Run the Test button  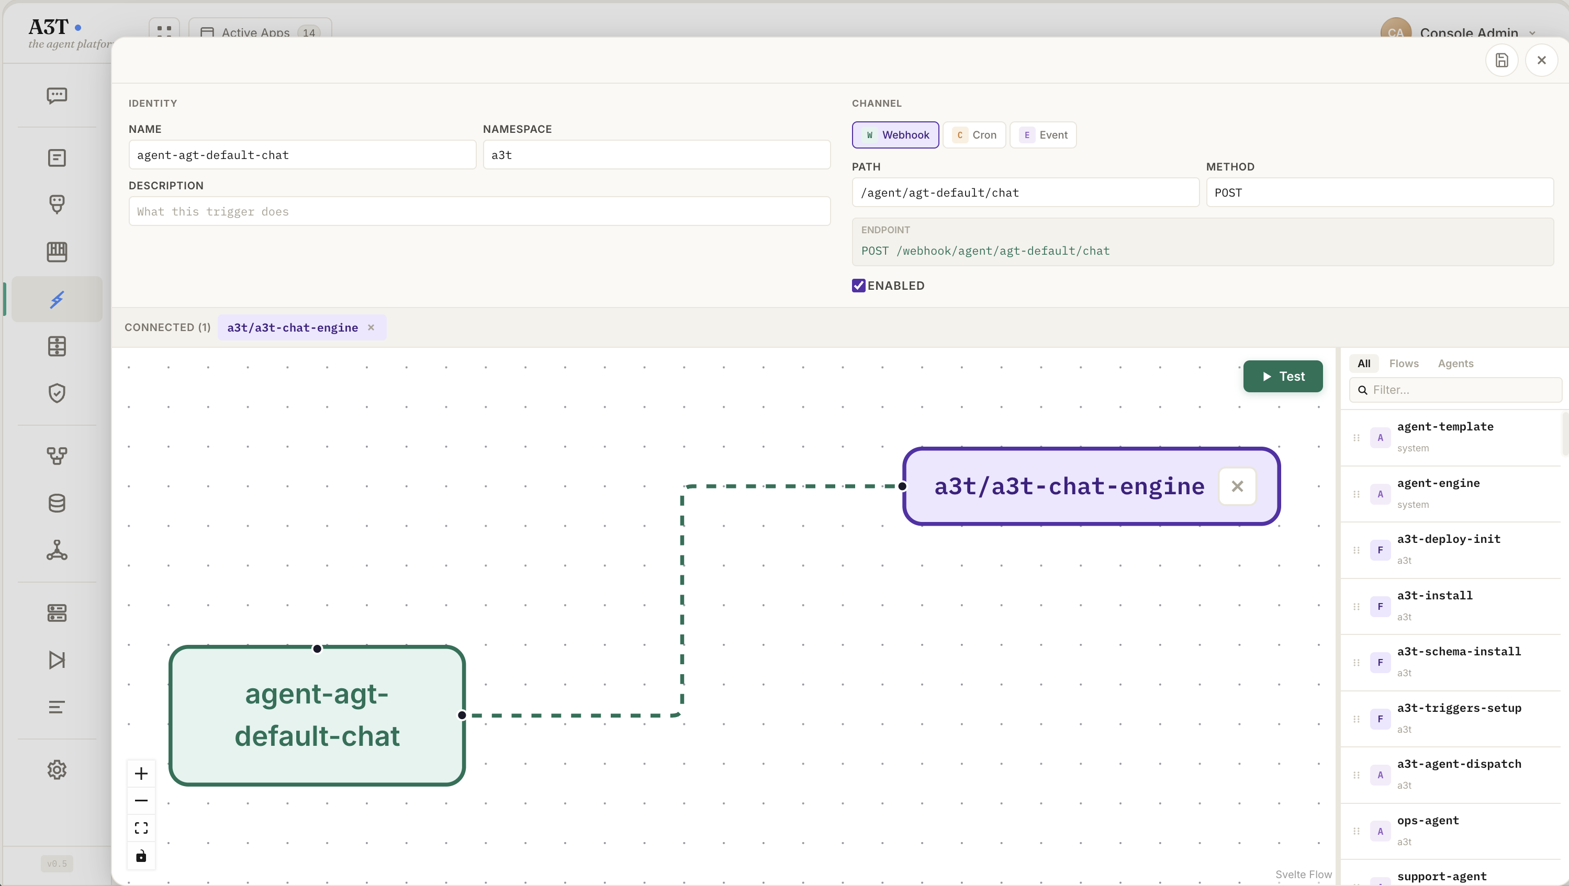pos(1283,377)
